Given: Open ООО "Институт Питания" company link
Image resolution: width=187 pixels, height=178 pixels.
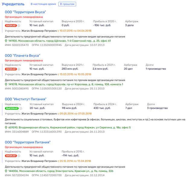Looking at the screenshot, I should click(x=25, y=99).
